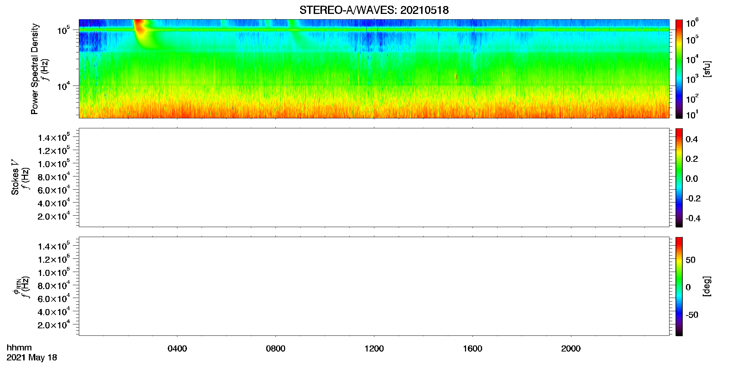Click the 0800 time tick label

coord(276,348)
